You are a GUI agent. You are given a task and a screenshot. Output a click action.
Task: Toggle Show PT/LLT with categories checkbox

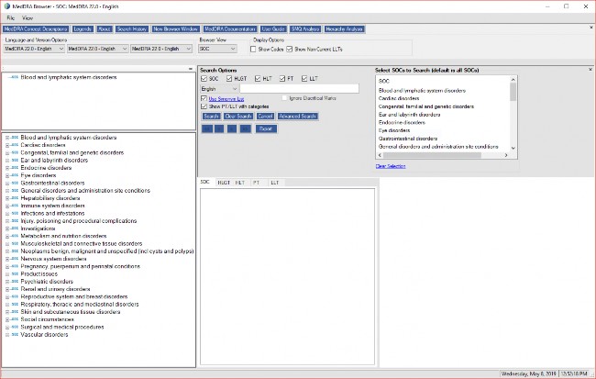point(204,106)
